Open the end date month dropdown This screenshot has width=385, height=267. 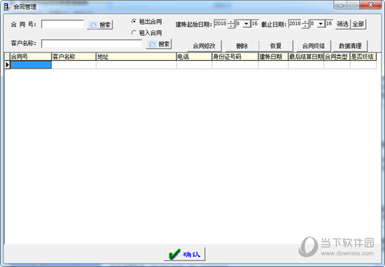tap(321, 24)
